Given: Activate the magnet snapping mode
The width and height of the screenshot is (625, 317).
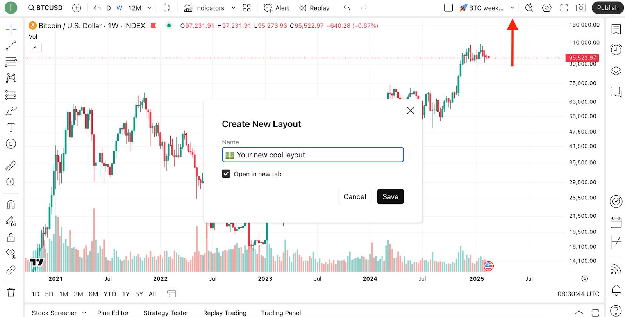Looking at the screenshot, I should coord(11,205).
